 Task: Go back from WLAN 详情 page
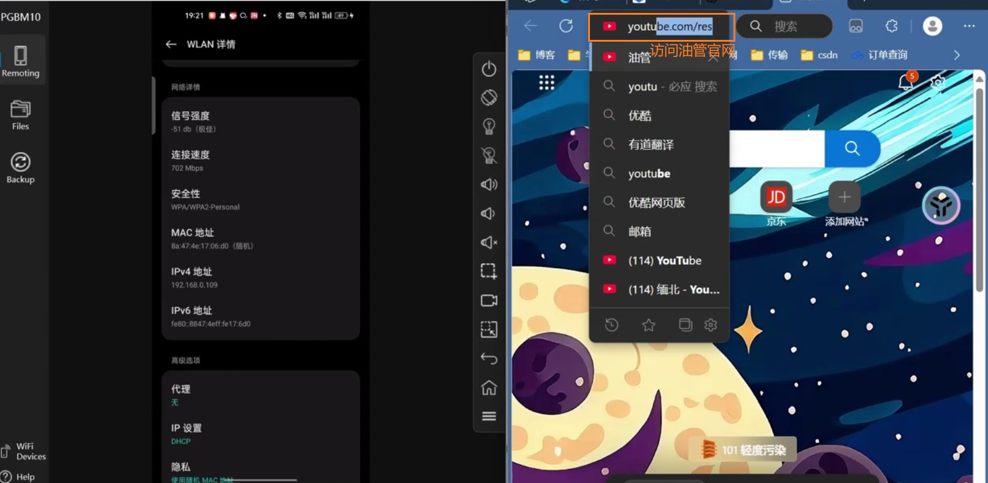[171, 44]
